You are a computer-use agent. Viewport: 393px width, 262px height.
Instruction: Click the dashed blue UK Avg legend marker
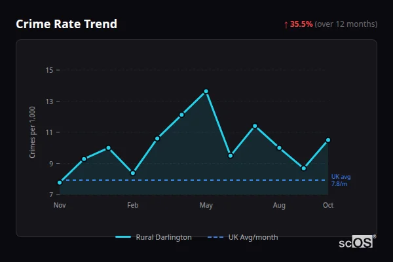click(x=216, y=237)
